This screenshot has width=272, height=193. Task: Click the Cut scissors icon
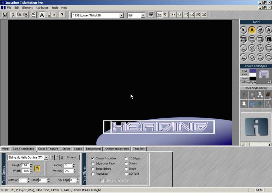(x=13, y=15)
